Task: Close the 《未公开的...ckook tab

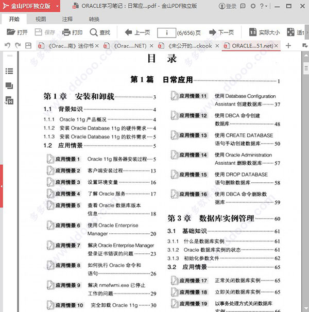Action: [217, 46]
